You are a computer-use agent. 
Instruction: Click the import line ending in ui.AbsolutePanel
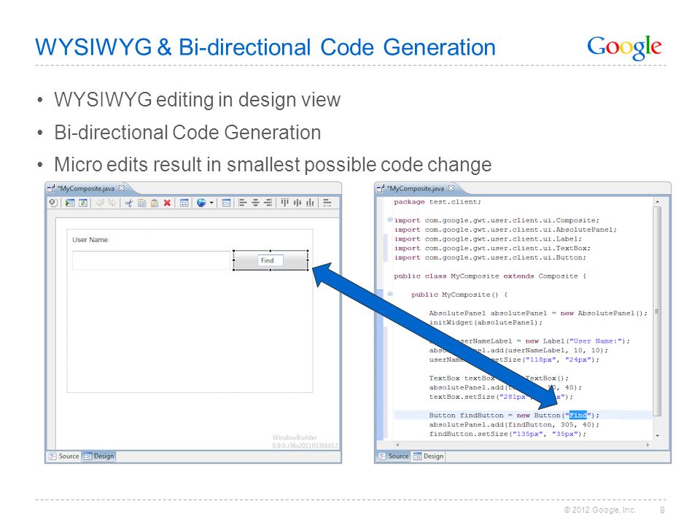505,230
